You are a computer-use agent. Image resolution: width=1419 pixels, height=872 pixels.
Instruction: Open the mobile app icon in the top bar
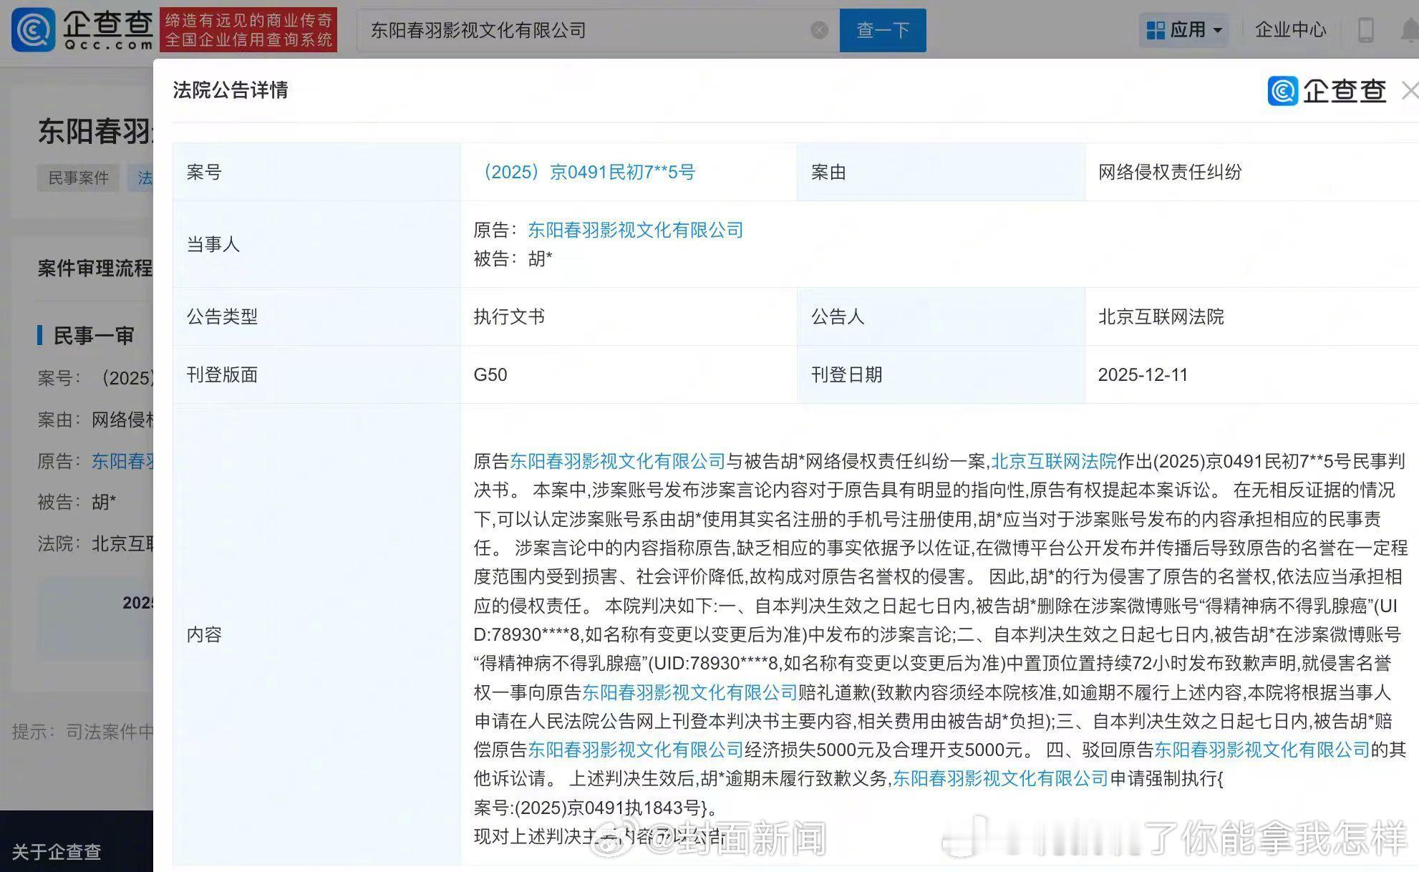(1366, 29)
